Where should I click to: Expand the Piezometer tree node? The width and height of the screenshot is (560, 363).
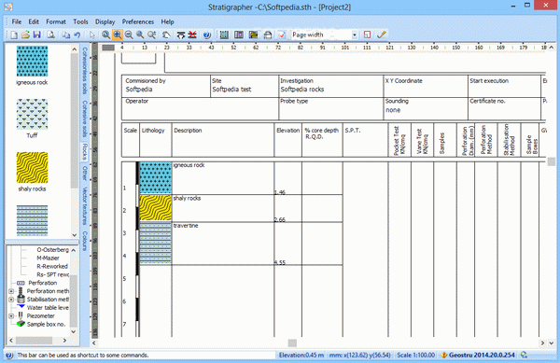tap(11, 316)
